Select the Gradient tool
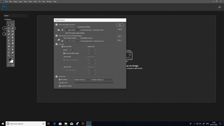 coord(9,43)
